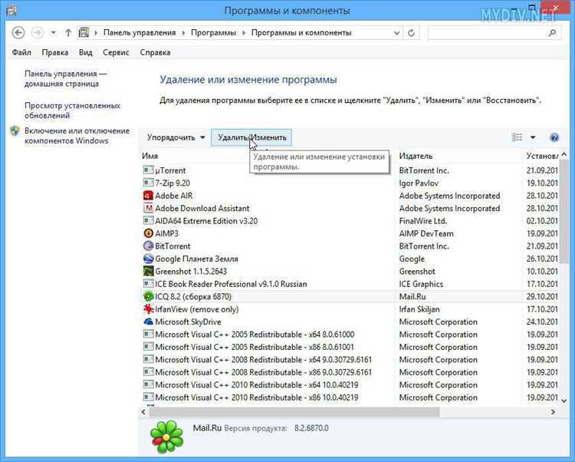Click the horizontal scrollbar thumb

click(294, 412)
